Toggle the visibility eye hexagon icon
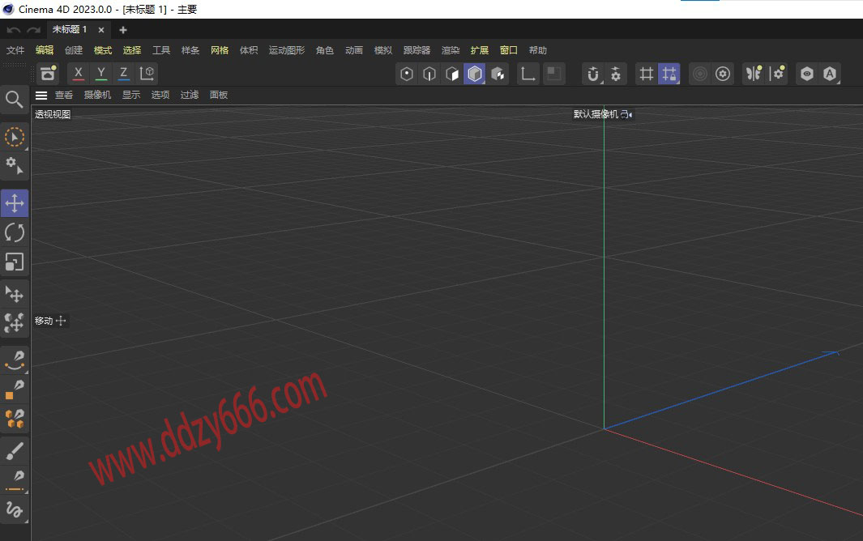The width and height of the screenshot is (863, 541). coord(807,74)
